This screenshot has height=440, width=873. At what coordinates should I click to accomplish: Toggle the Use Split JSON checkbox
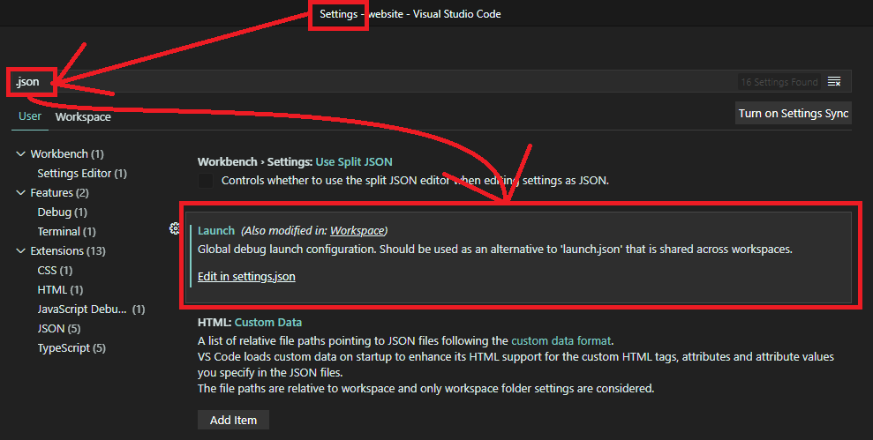click(206, 180)
